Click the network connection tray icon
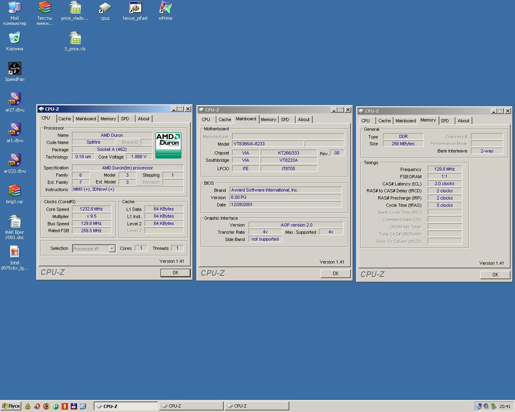The width and height of the screenshot is (515, 412). (479, 406)
